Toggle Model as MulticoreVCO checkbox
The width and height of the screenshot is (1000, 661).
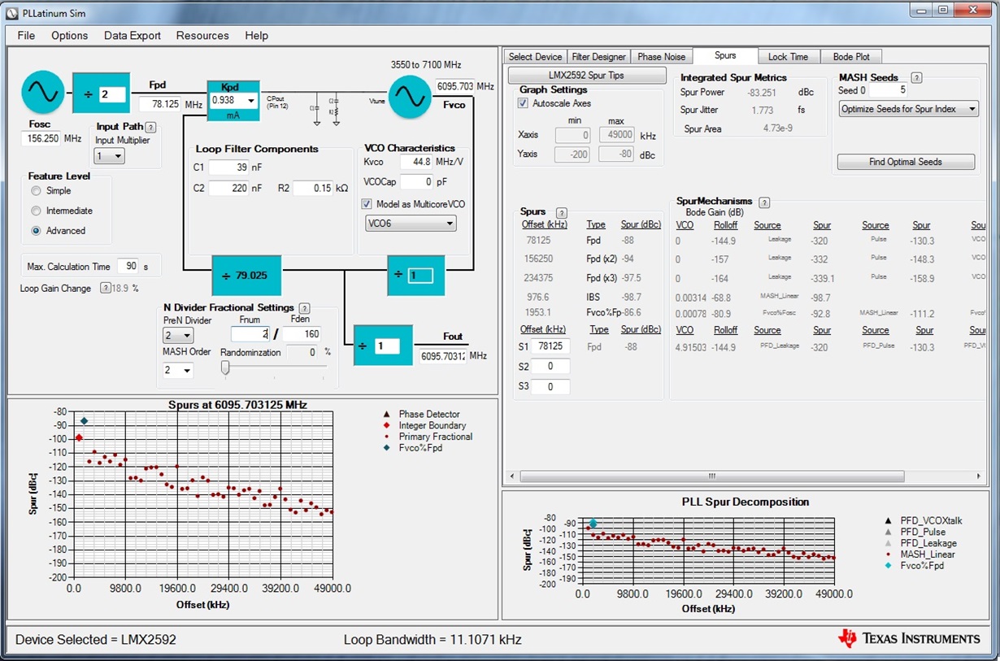(x=367, y=204)
